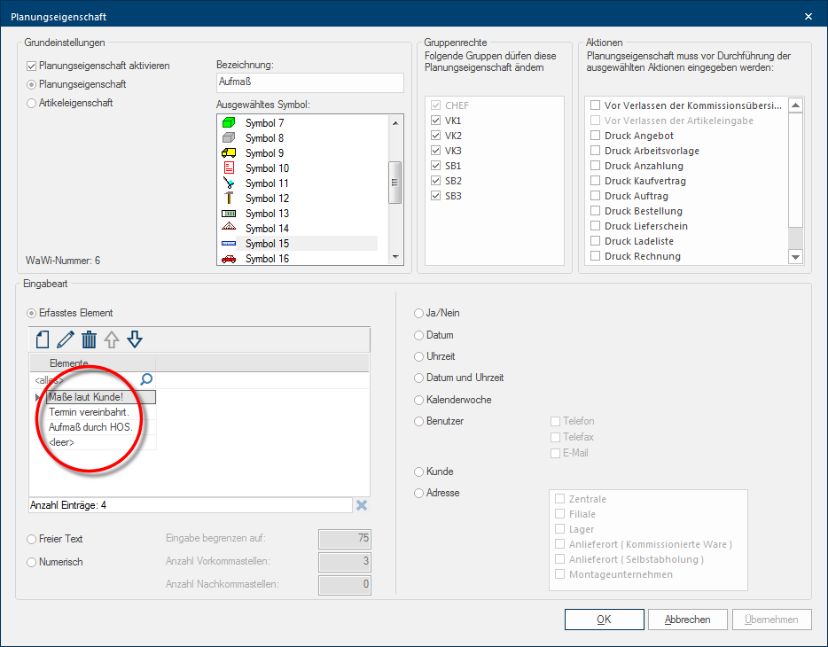The height and width of the screenshot is (647, 828).
Task: Click the blue X clear filter icon
Action: point(362,505)
